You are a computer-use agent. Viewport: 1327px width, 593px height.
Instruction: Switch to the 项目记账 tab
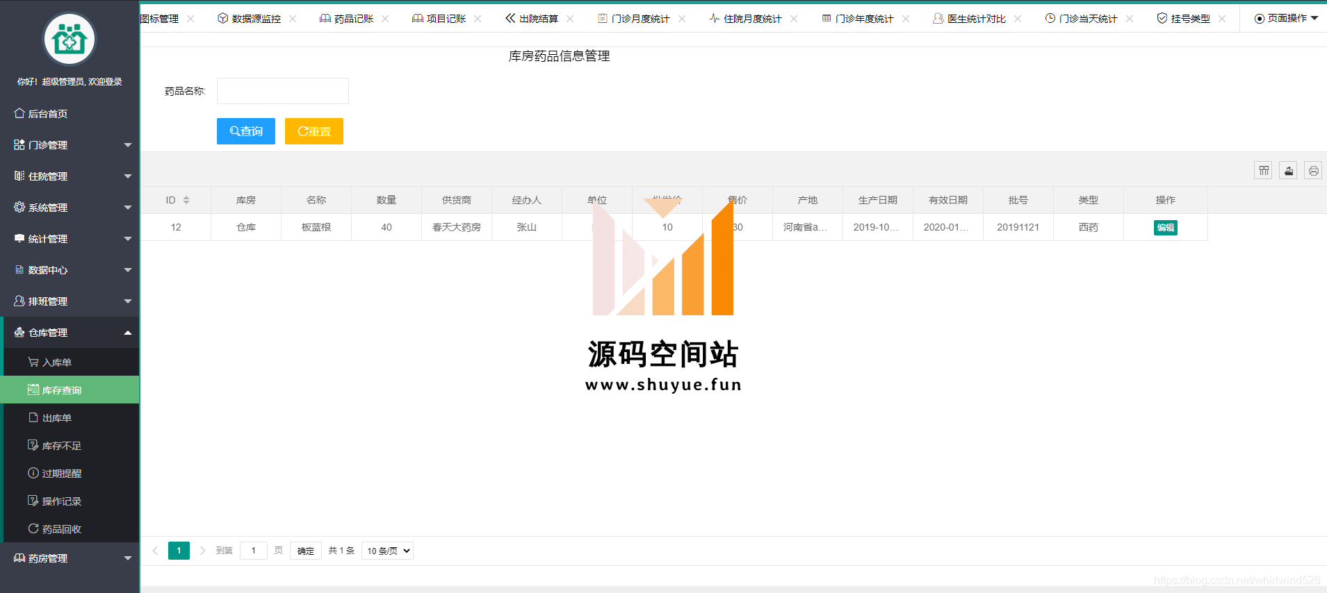439,19
